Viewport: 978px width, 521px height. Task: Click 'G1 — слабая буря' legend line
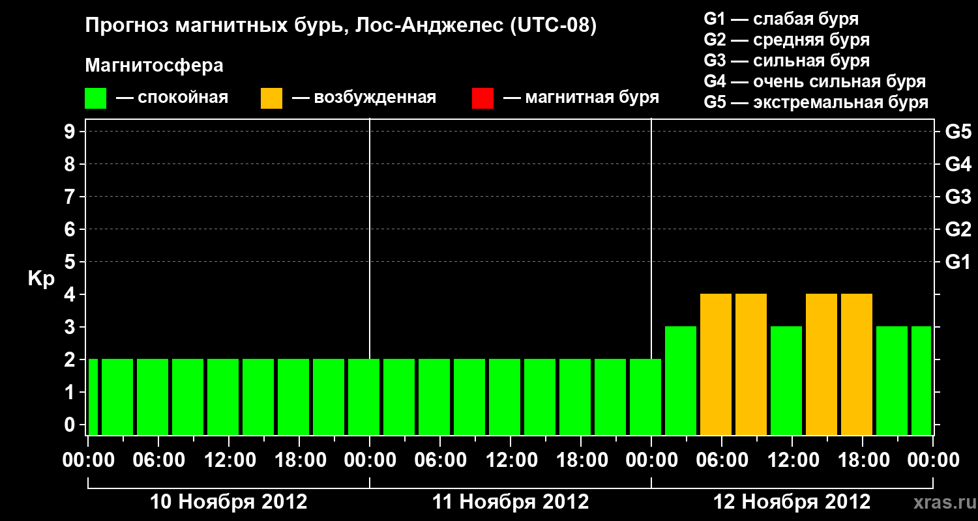(781, 19)
